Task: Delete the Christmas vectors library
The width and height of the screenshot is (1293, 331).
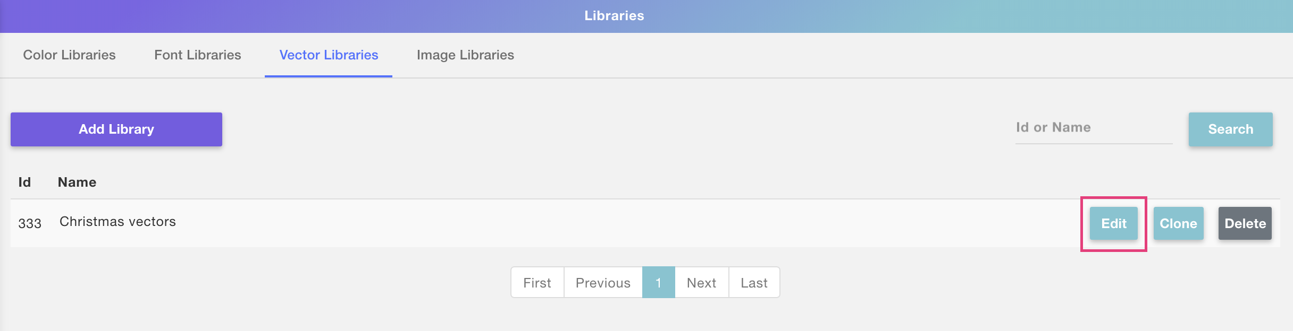Action: point(1245,223)
